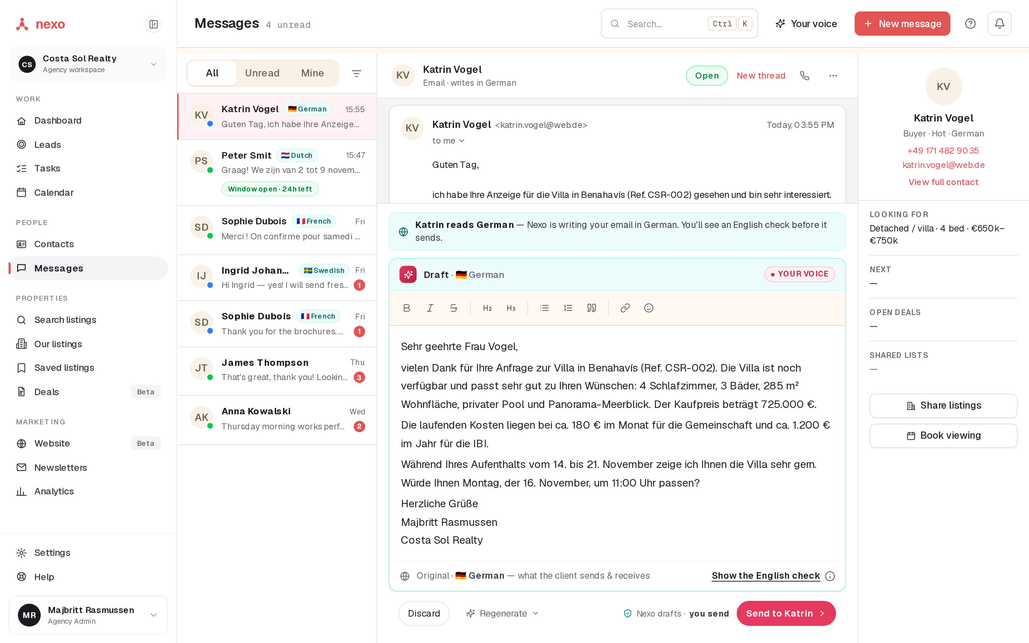Click the Open status badge
Screen dimensions: 1029x643
pos(707,76)
